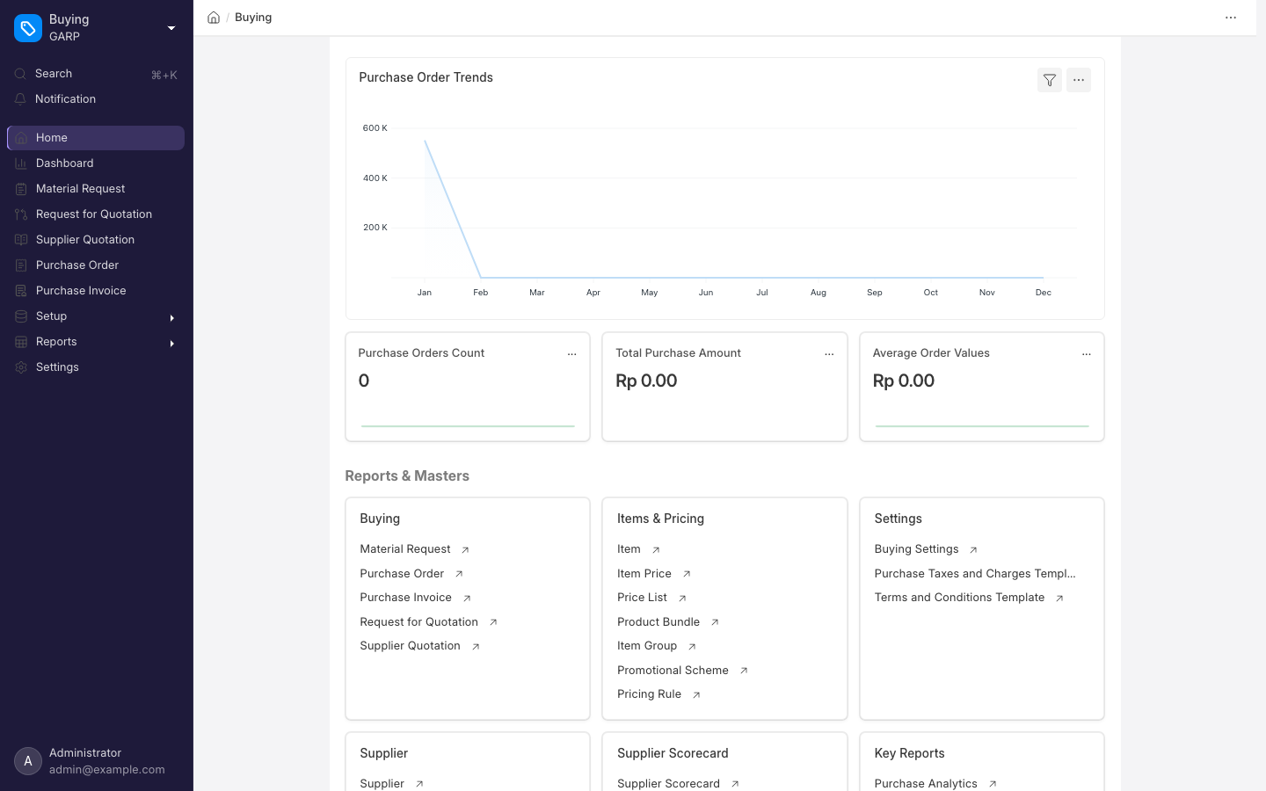The image size is (1266, 791).
Task: Open Purchase Invoice link in Buying card
Action: pyautogui.click(x=406, y=598)
